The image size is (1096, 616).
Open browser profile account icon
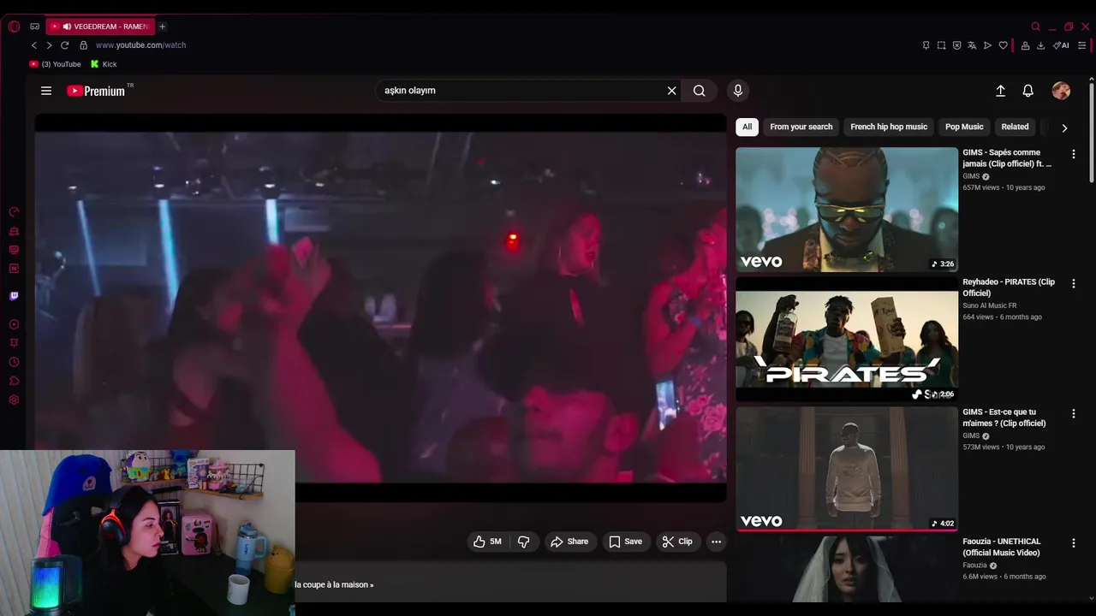point(1025,45)
